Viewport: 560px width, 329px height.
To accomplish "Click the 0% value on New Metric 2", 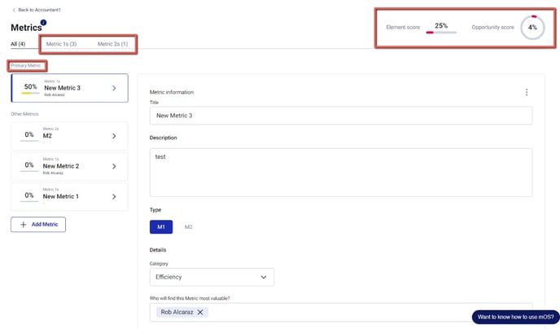I will pyautogui.click(x=29, y=165).
